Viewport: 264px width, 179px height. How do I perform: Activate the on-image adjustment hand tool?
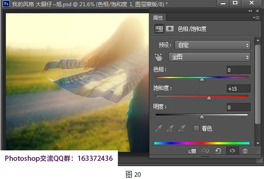point(159,57)
